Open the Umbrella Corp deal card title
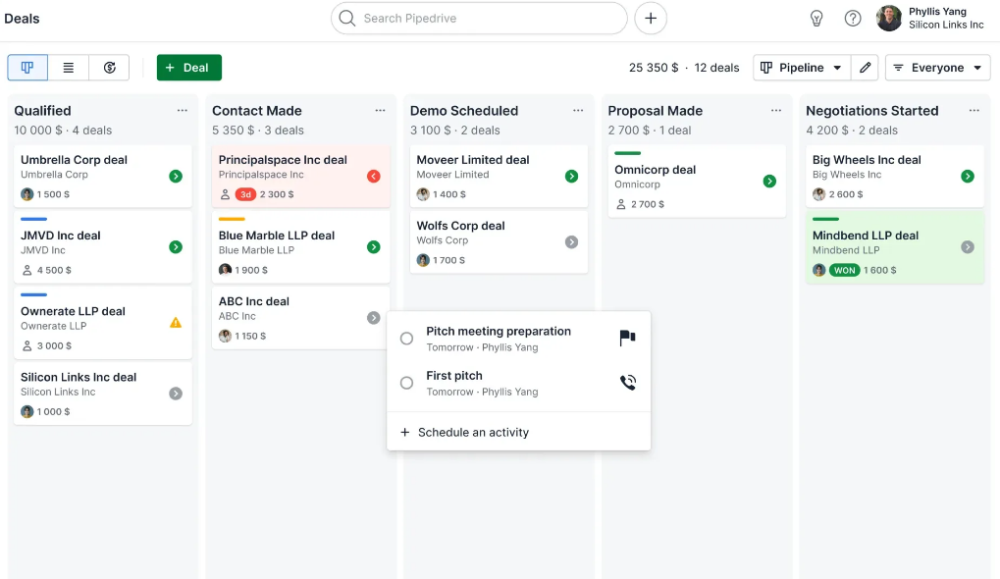Image resolution: width=1000 pixels, height=579 pixels. click(x=74, y=160)
